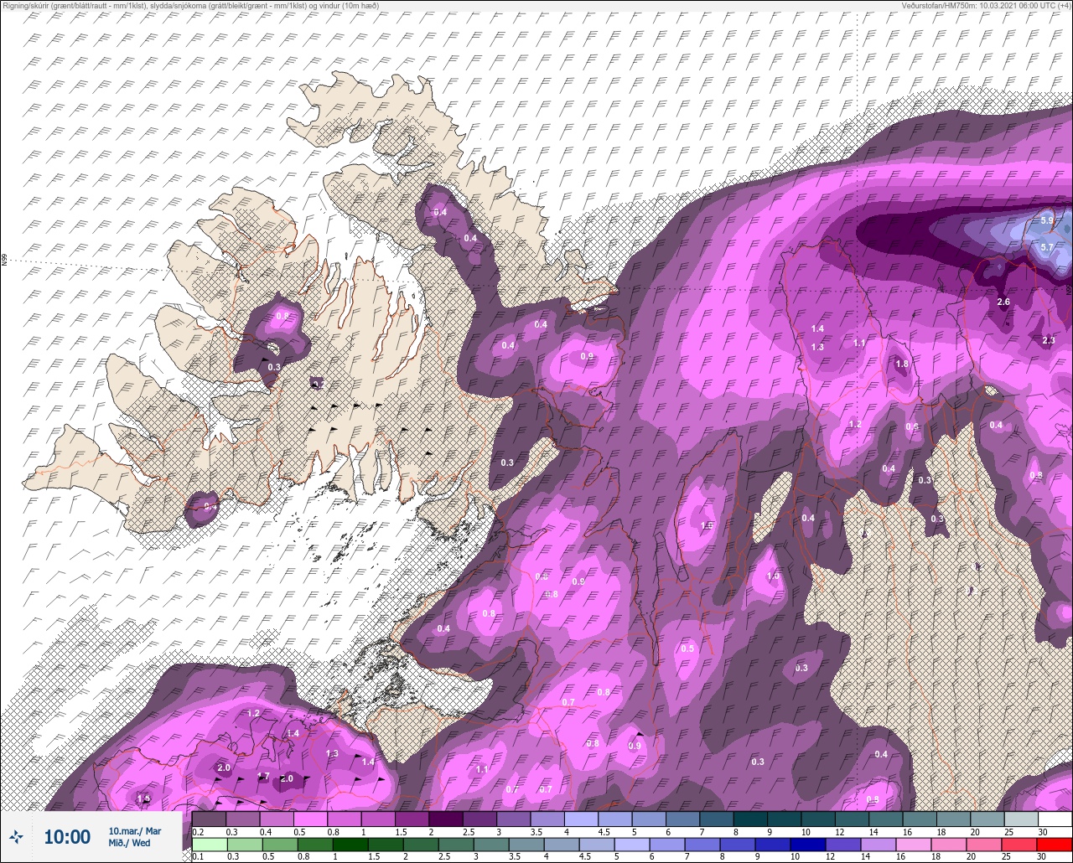The width and height of the screenshot is (1073, 863).
Task: Click the 'Veðurstofan/HM750m: 10.03.2021 06:00 UTC' stamp
Action: tap(987, 6)
